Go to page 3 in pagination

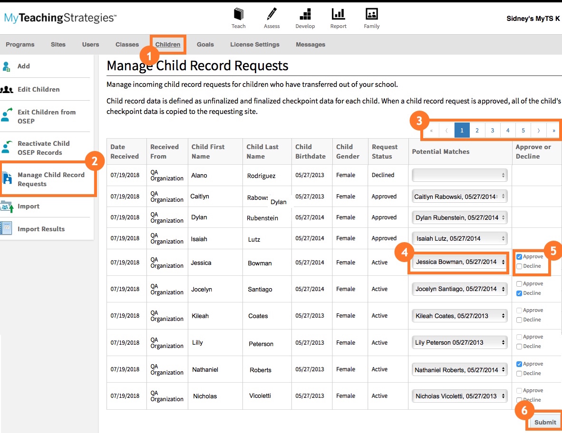[492, 130]
